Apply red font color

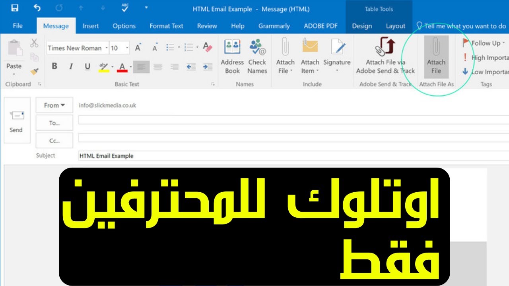point(122,67)
